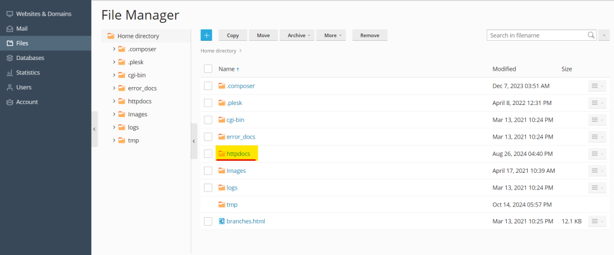Click the blue plus add-file icon
Viewport: 614px width, 255px height.
tap(206, 35)
